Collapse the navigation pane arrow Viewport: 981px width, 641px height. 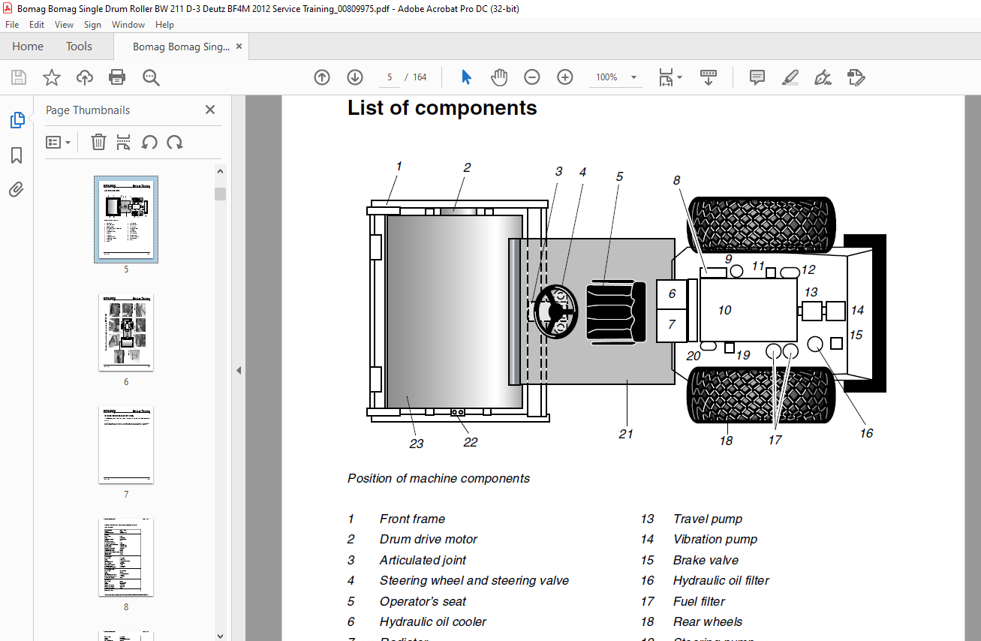point(239,370)
